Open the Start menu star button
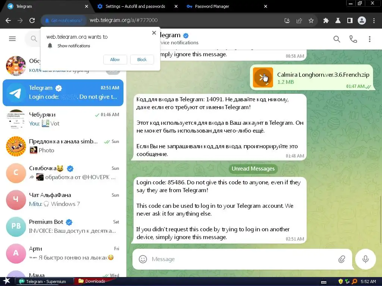382x286 pixels. [7, 282]
